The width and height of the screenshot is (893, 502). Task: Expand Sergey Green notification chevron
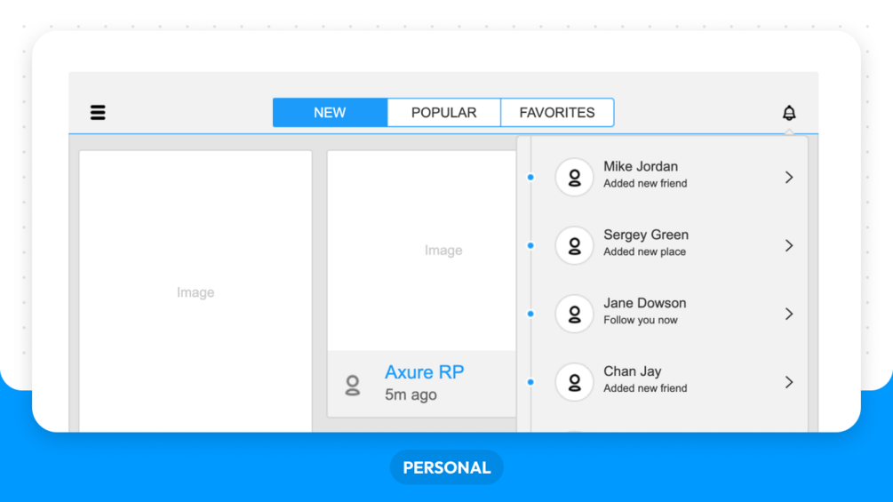pos(789,246)
